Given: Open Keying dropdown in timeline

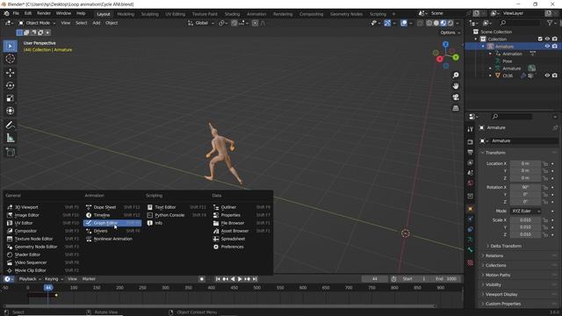Looking at the screenshot, I should [54, 279].
